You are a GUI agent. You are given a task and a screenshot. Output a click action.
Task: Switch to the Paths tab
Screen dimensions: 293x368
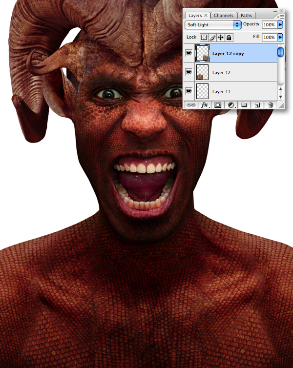click(246, 16)
